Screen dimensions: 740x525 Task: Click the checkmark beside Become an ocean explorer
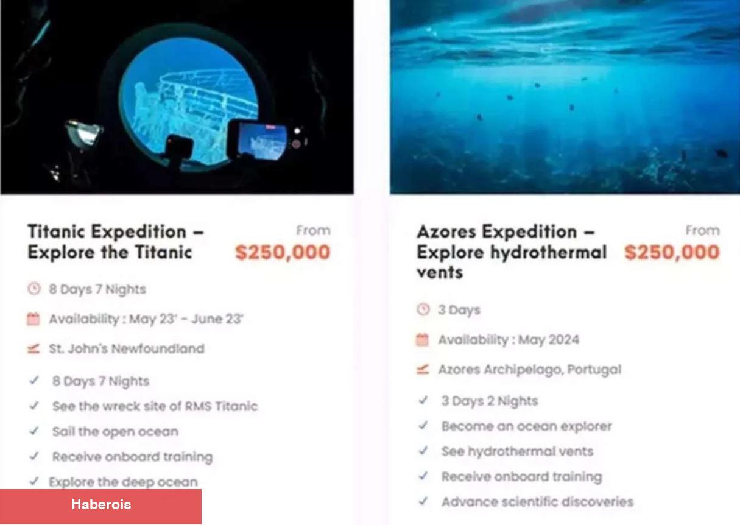(423, 426)
